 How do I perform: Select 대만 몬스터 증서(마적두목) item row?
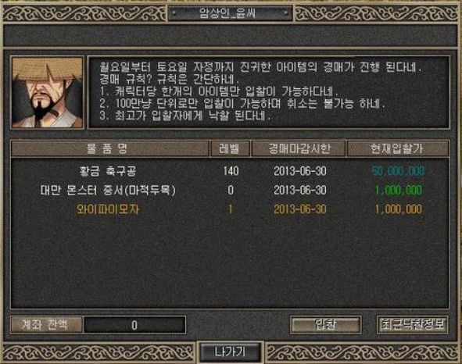tap(230, 191)
